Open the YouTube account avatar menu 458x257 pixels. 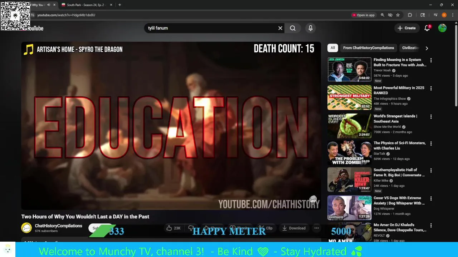coord(442,28)
